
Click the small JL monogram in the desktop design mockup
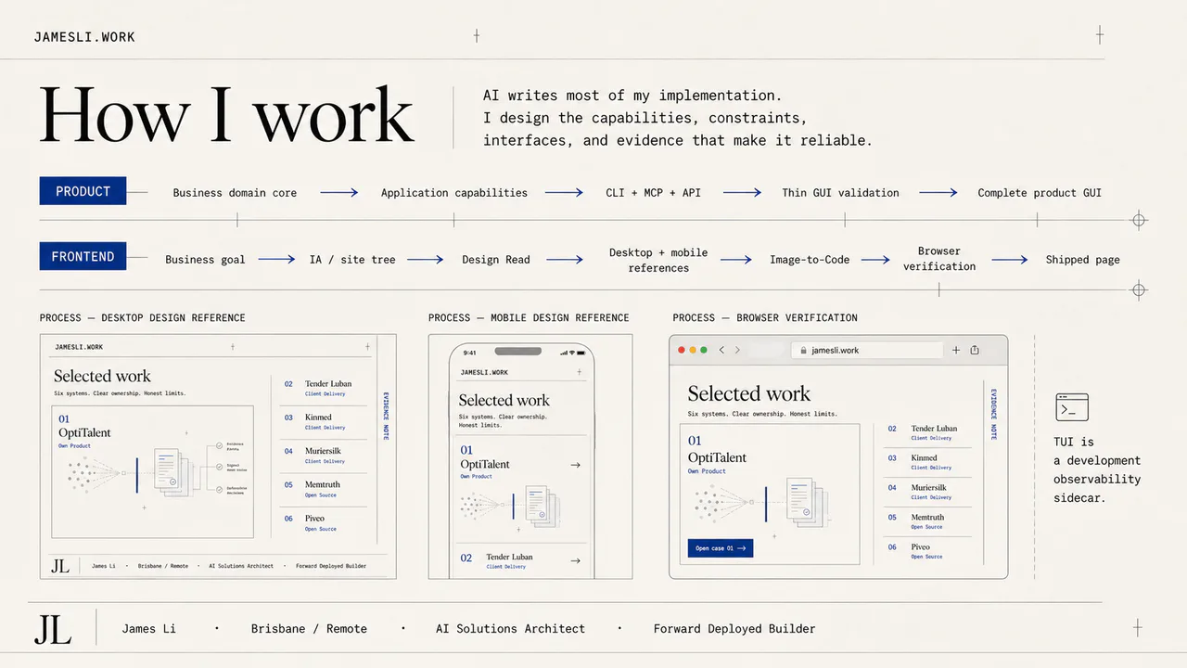(60, 565)
